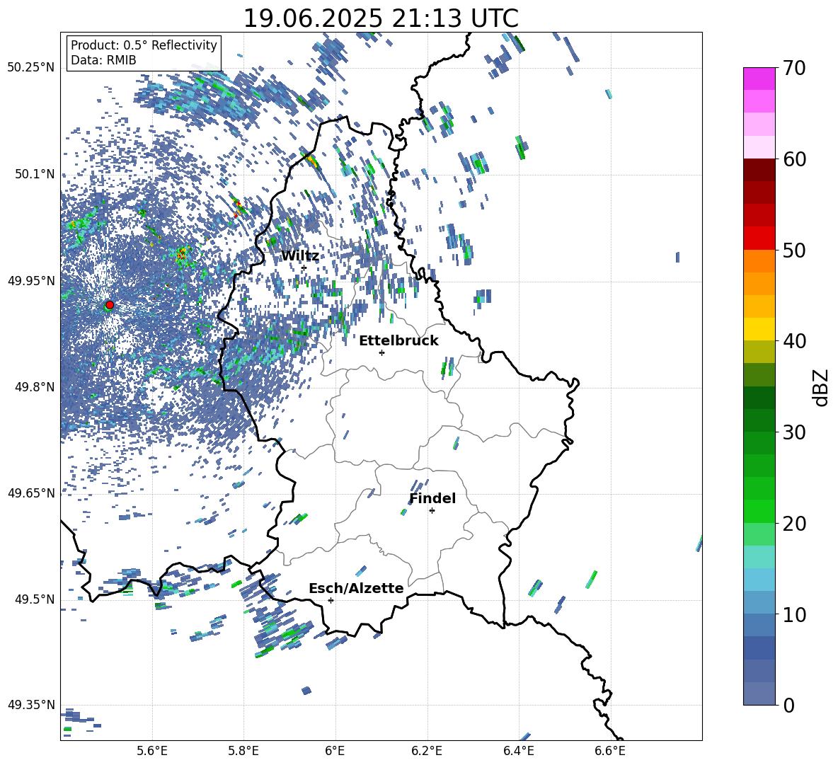
Task: Pick the olive colorbar swatch just below 40
Action: pos(759,352)
